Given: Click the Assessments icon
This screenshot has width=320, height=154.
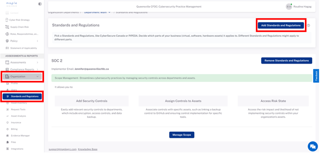Looking at the screenshot, I should click(7, 62).
